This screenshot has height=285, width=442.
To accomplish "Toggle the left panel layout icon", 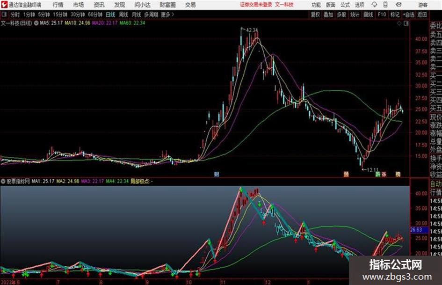I will 4,15.
